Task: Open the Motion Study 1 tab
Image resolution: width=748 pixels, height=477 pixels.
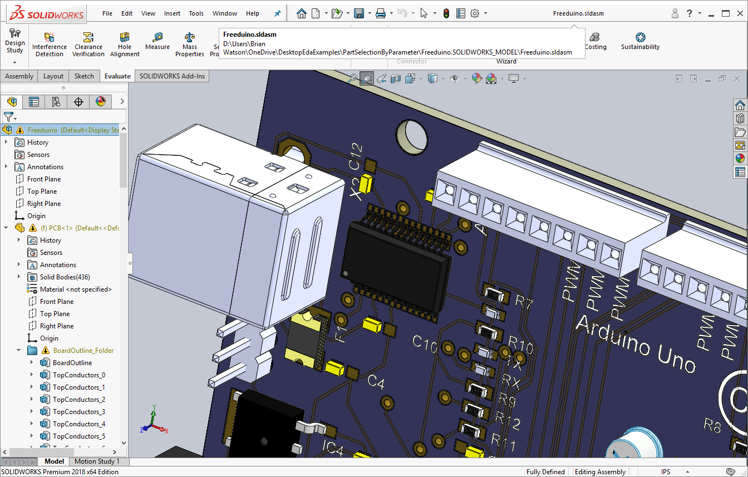Action: (97, 461)
